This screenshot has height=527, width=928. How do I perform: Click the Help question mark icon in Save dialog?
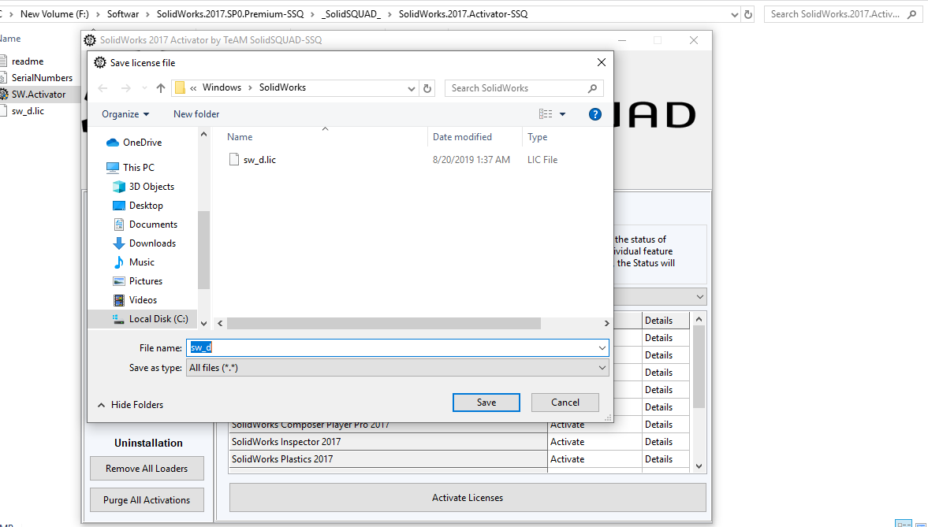(594, 113)
